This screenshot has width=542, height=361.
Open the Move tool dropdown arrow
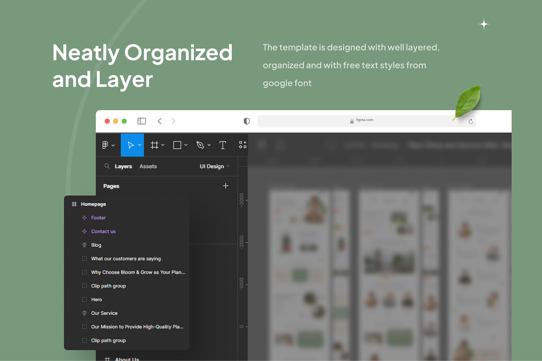[x=140, y=145]
